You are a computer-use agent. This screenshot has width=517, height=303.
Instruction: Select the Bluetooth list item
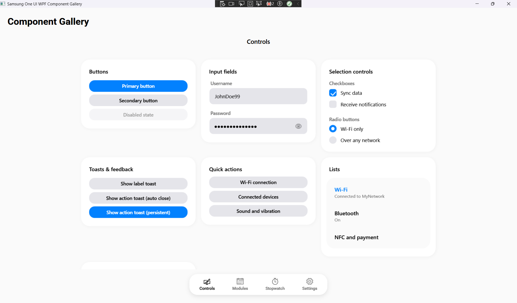click(x=378, y=216)
